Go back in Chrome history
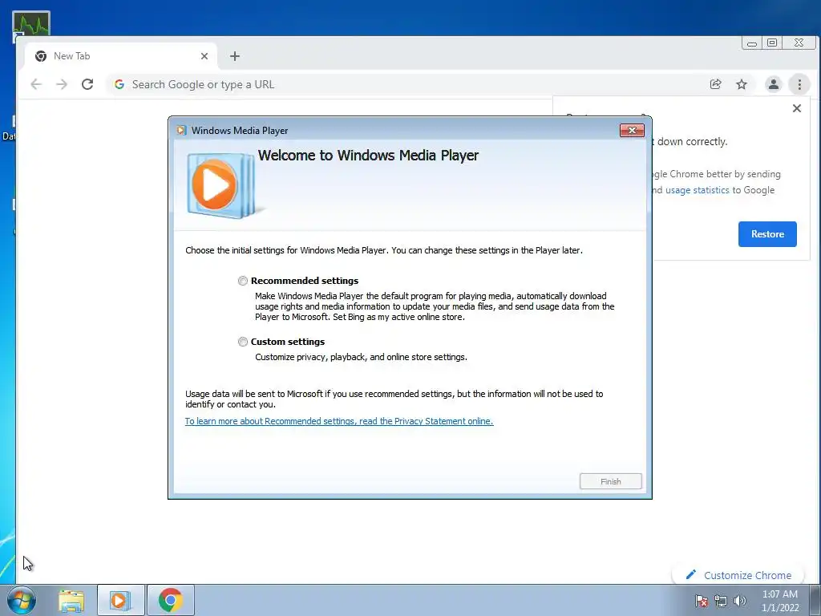Viewport: 821px width, 616px height. click(x=35, y=84)
